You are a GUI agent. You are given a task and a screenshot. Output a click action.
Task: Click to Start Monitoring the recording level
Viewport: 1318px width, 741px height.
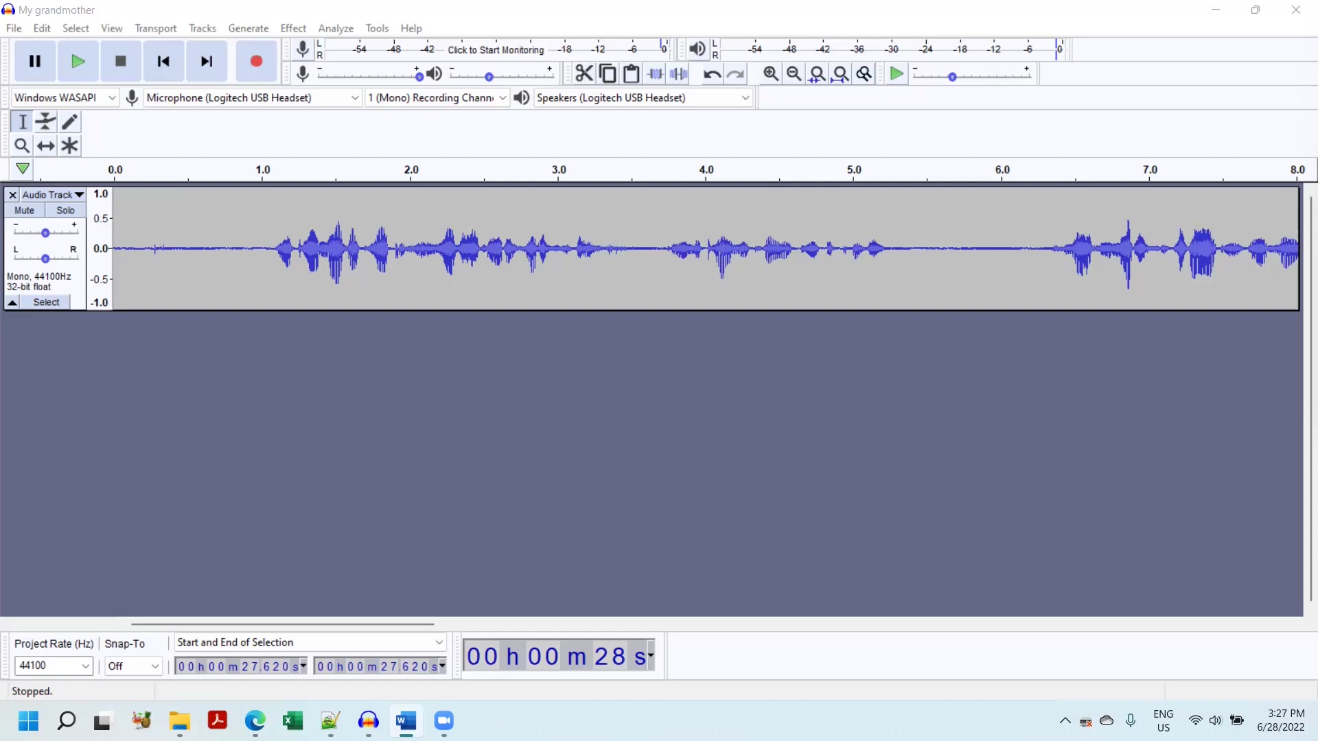(496, 49)
